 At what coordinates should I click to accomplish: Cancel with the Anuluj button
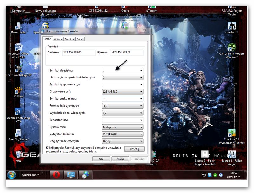(120, 159)
